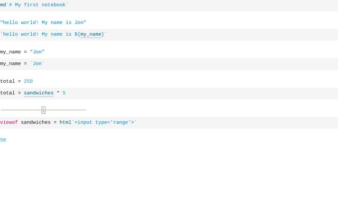Click my_name variable in the definition code cell

(11, 64)
